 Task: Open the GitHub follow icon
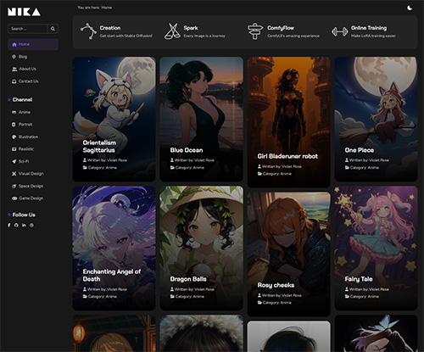coord(16,225)
